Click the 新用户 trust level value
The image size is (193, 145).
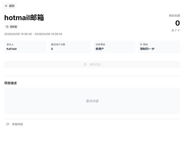tap(100, 49)
